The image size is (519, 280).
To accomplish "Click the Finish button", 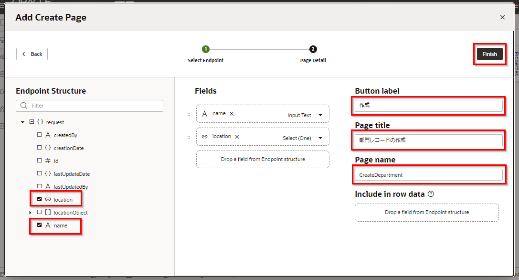I will tap(489, 54).
